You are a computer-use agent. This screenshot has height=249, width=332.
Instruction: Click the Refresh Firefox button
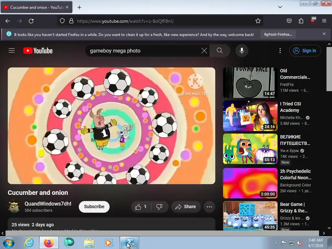(x=278, y=34)
